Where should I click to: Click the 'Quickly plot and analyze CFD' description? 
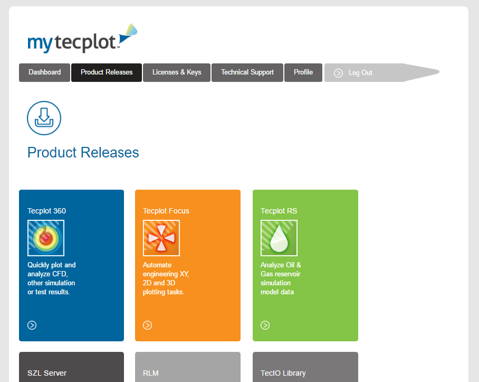52,278
